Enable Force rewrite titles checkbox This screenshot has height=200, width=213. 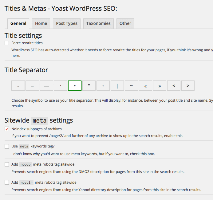[7, 43]
